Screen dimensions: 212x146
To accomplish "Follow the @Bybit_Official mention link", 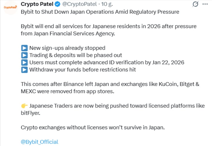I will pos(40,142).
